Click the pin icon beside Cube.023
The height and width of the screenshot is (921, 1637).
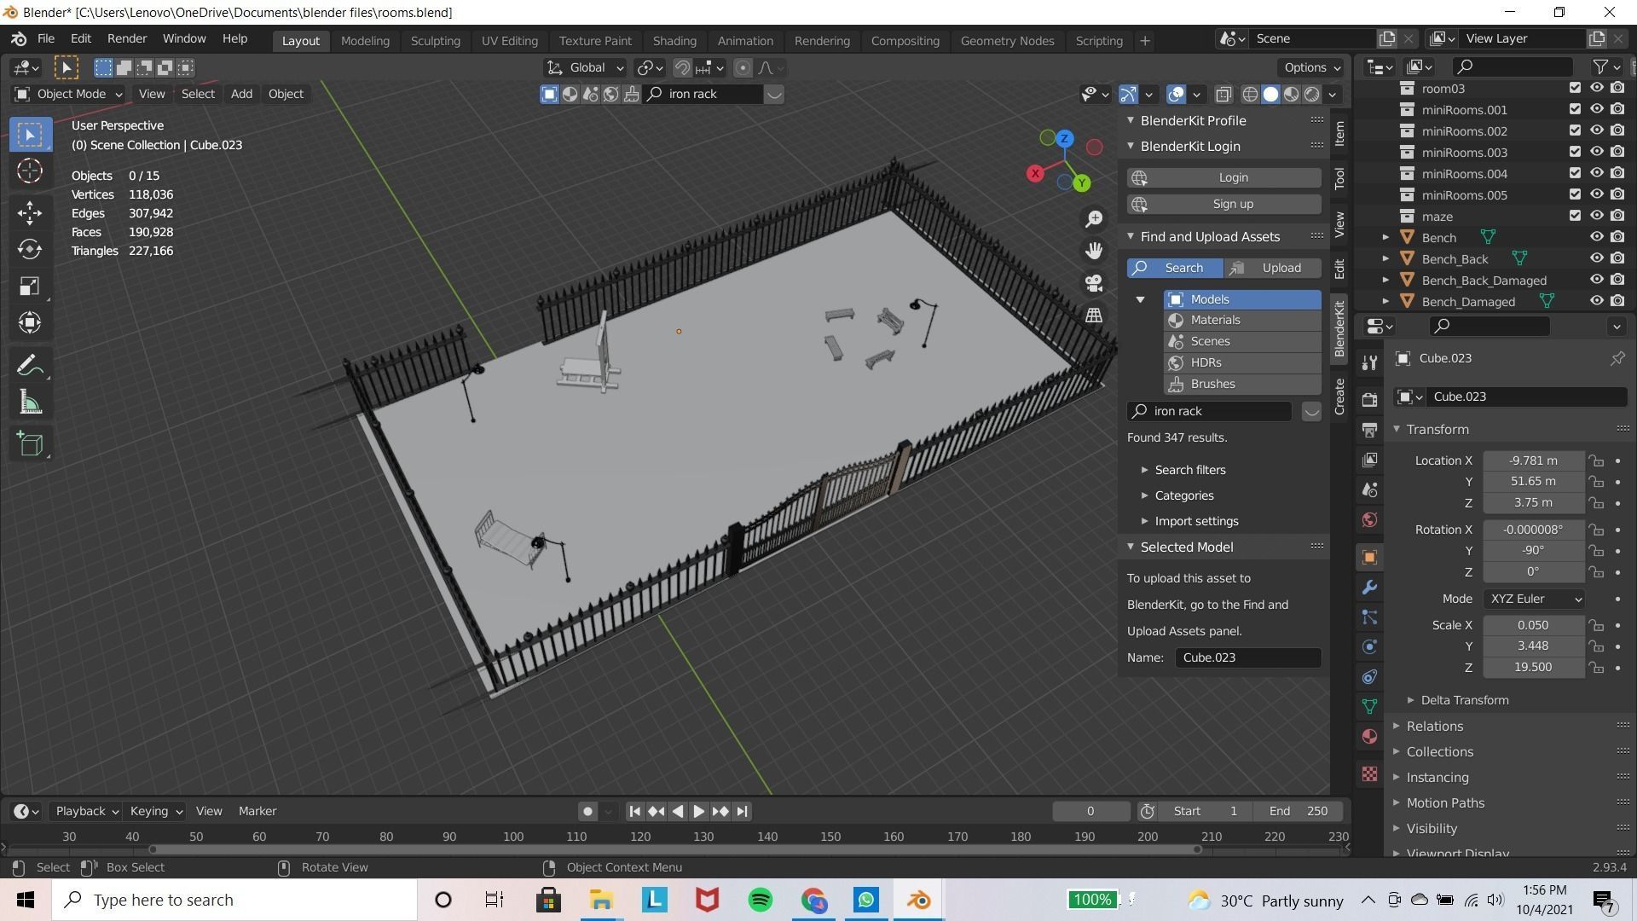coord(1617,359)
